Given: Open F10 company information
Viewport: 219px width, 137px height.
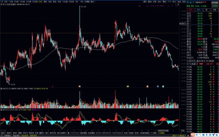Looking at the screenshot, I should [x=169, y=2].
